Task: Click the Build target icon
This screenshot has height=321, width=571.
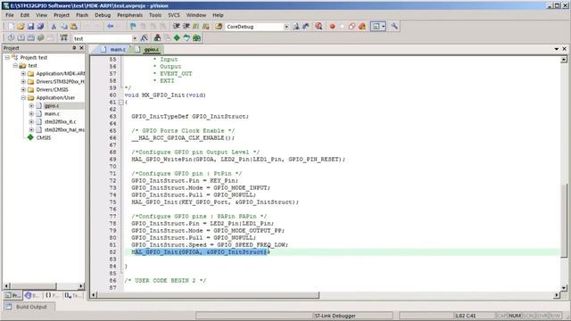Action: click(21, 37)
